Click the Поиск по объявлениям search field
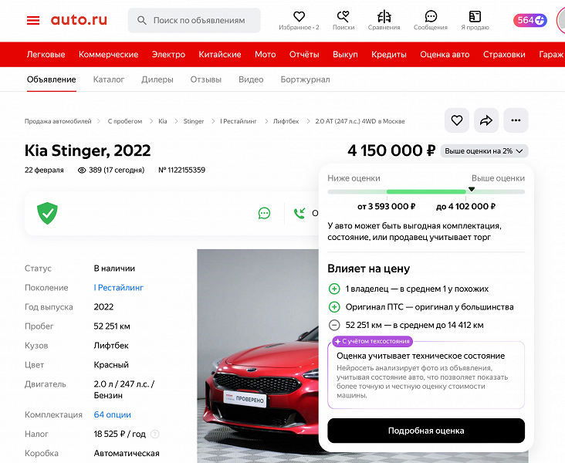Image resolution: width=565 pixels, height=463 pixels. click(x=195, y=21)
